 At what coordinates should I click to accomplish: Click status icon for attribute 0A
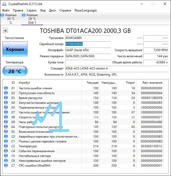click(x=6, y=127)
